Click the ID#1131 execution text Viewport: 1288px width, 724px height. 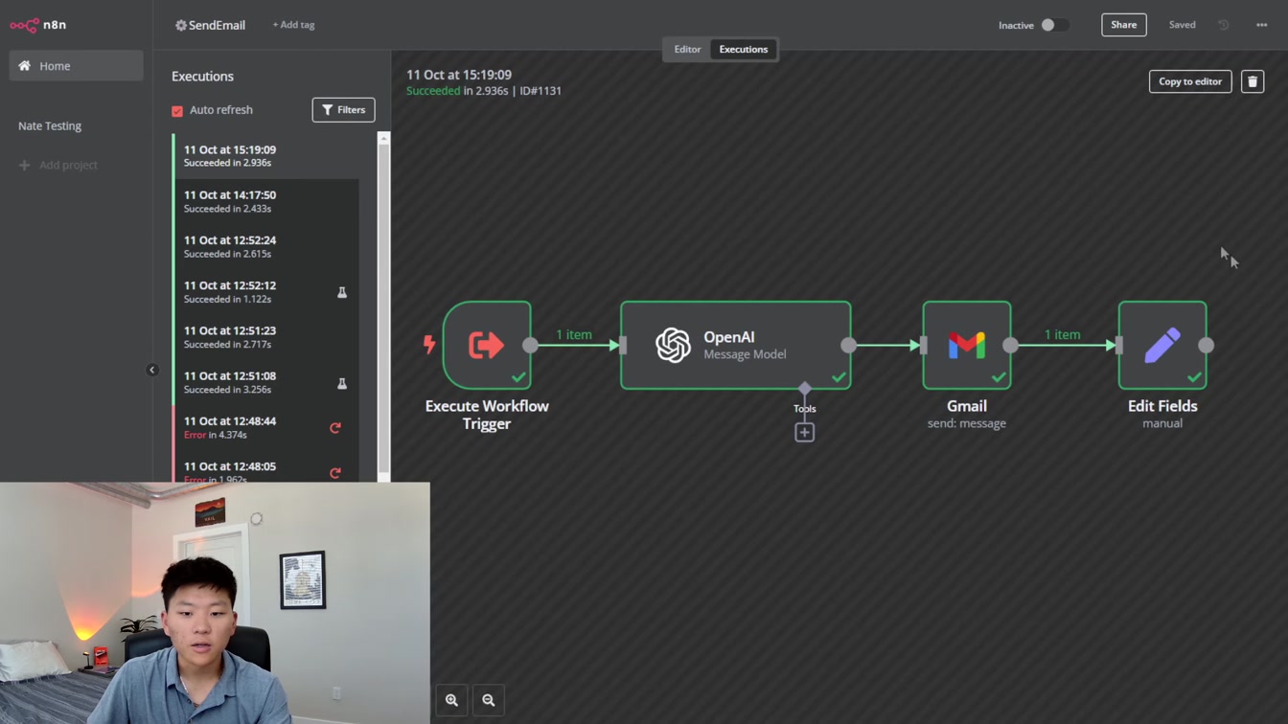coord(540,91)
